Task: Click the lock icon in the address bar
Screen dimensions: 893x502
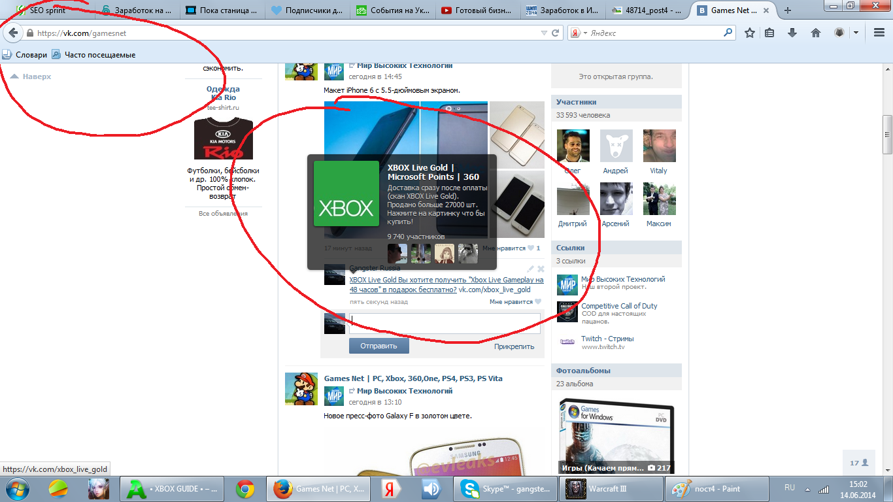Action: [29, 33]
